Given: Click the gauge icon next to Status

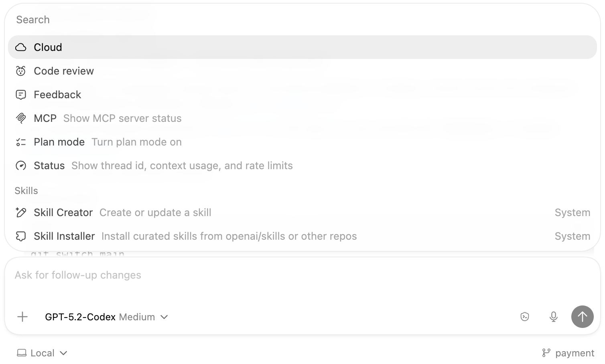Looking at the screenshot, I should tap(21, 165).
